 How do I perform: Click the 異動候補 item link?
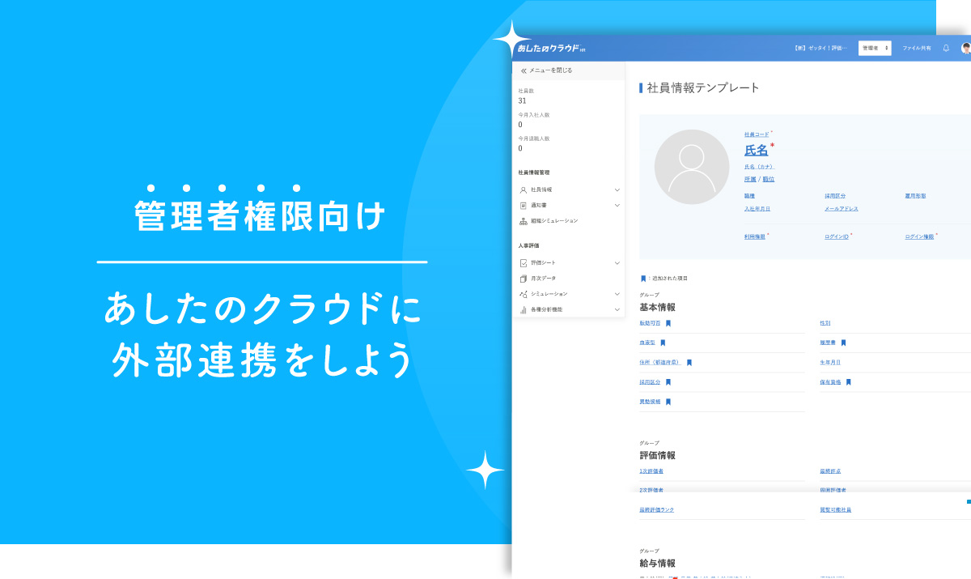pyautogui.click(x=650, y=402)
